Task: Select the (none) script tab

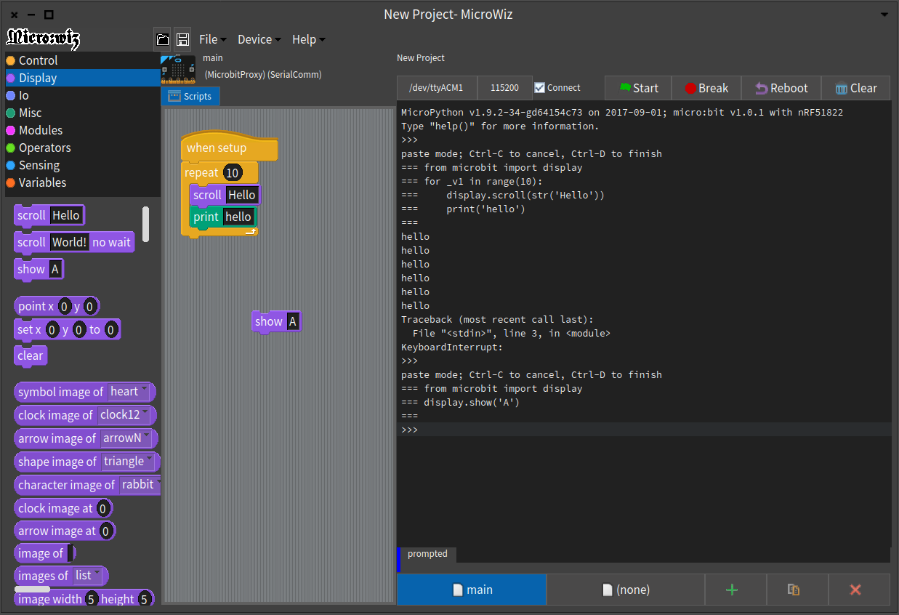Action: [626, 590]
